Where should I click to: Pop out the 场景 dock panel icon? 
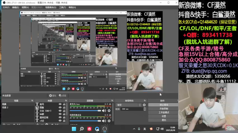coord(32,100)
